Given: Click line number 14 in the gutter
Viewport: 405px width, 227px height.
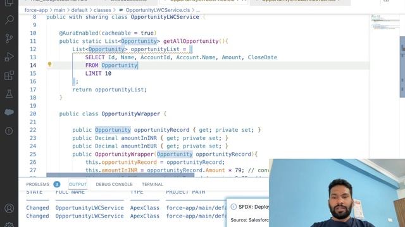Looking at the screenshot, I should point(33,66).
